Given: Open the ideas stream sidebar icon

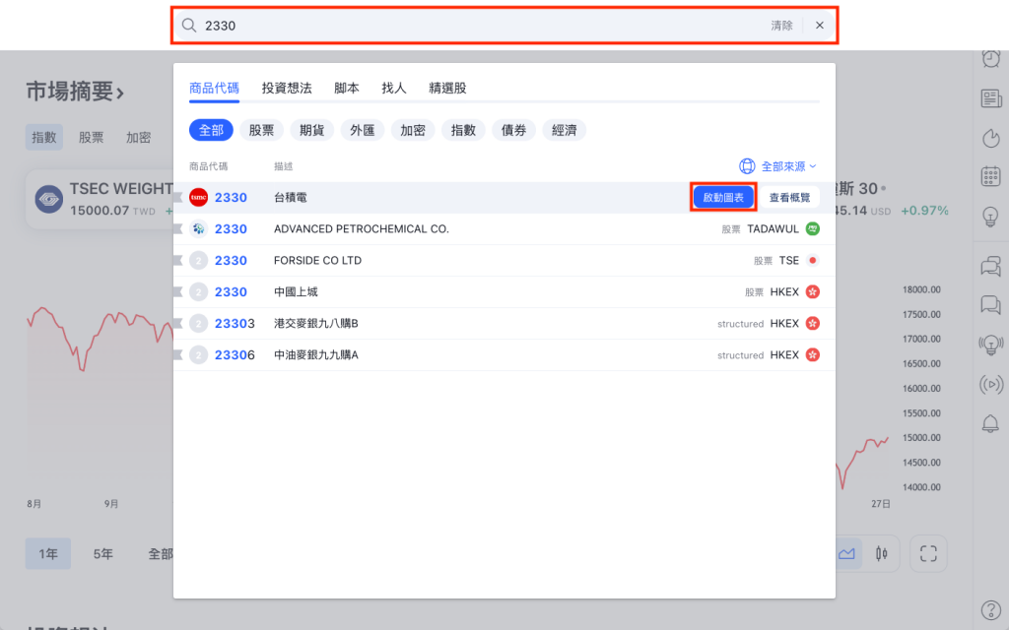Looking at the screenshot, I should pyautogui.click(x=991, y=346).
